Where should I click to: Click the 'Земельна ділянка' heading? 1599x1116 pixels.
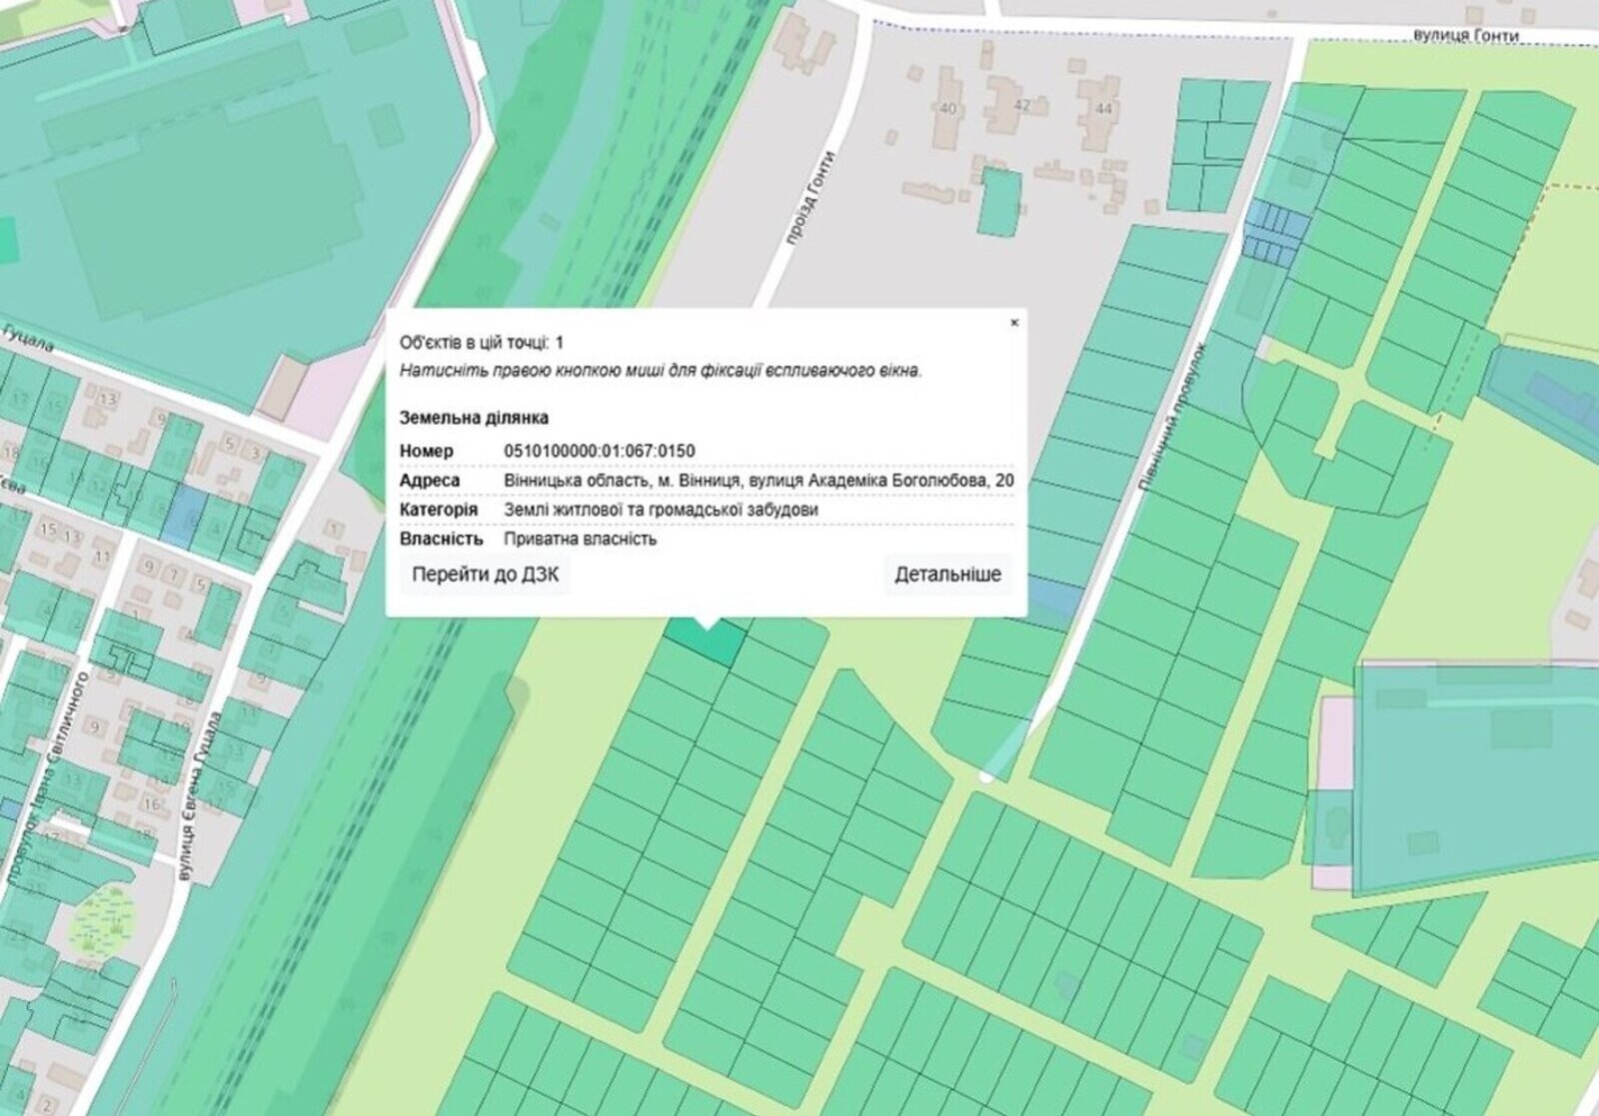(474, 418)
